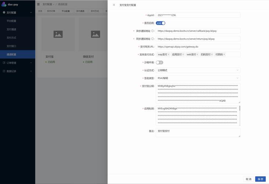269x184 pixels.
Task: Switch to the 主页 tab
Action: 40,11
